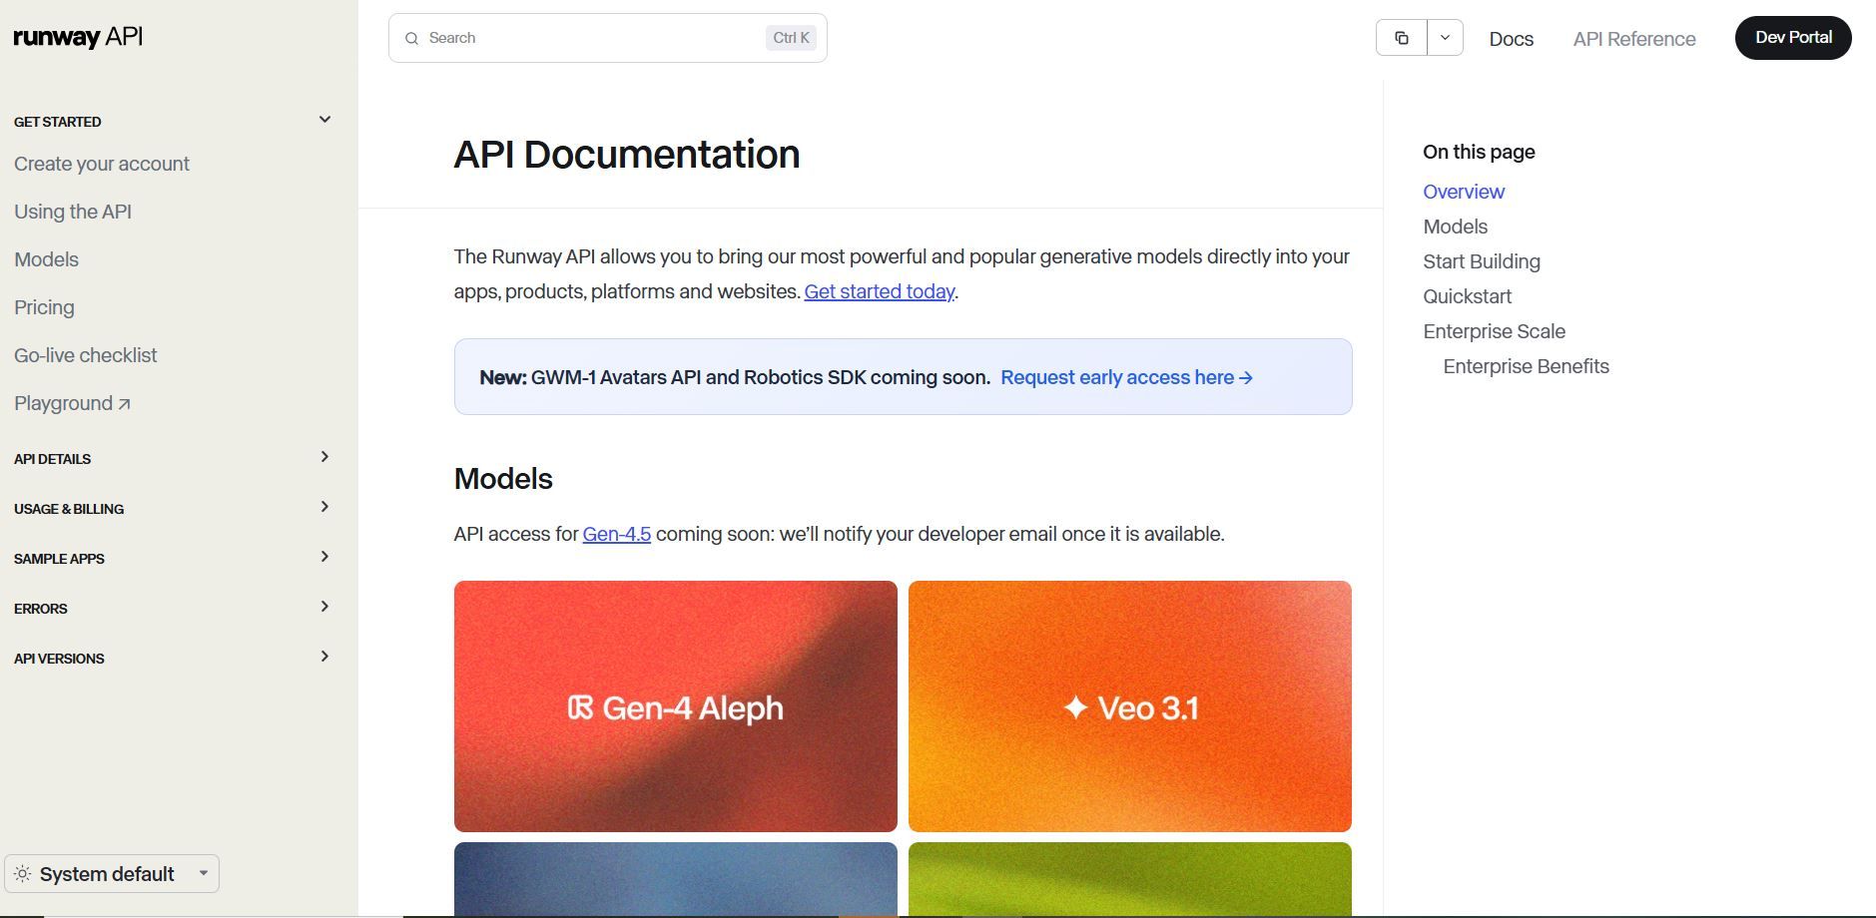Open the Playground external link
This screenshot has height=918, width=1876.
click(72, 403)
